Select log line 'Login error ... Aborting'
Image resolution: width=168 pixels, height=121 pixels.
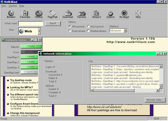point(116,87)
